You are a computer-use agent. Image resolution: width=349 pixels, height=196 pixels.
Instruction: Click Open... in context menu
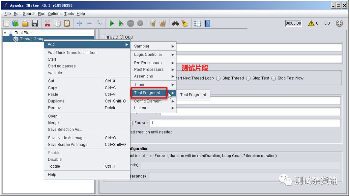(87, 116)
